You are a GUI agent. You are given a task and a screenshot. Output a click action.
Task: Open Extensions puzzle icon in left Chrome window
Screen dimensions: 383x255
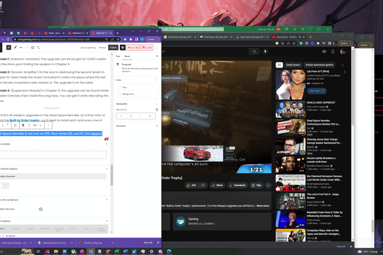click(131, 39)
